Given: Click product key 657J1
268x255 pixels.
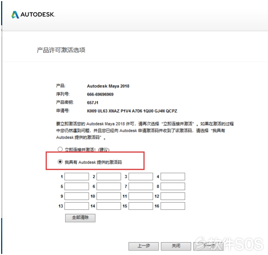Looking at the screenshot, I should click(92, 103).
